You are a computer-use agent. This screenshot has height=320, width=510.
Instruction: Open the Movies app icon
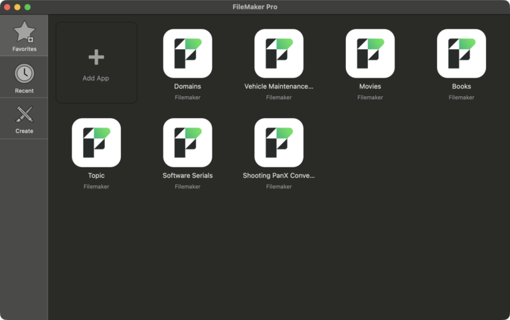pos(370,53)
